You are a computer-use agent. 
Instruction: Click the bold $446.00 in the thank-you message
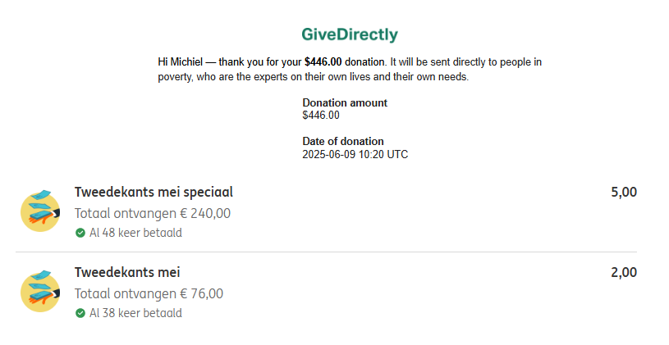(323, 61)
